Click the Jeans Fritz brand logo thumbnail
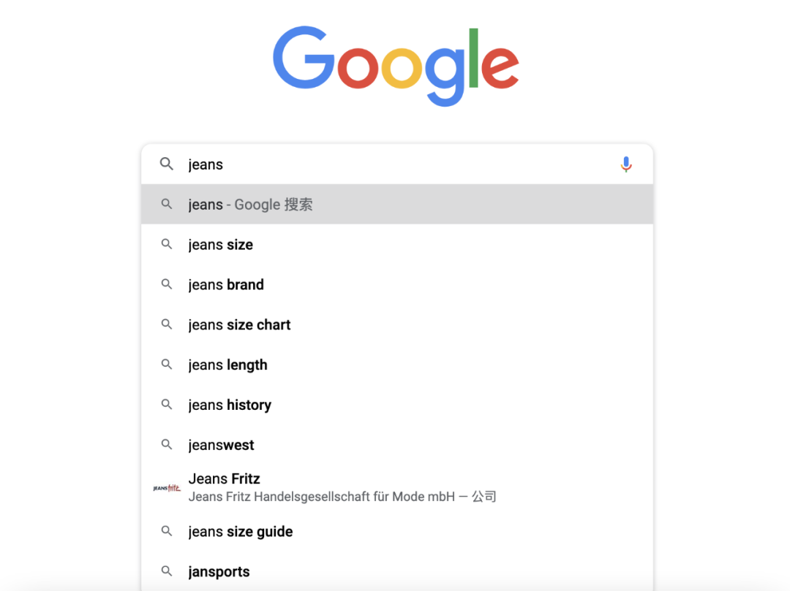Screen dimensions: 790x591 coord(167,486)
